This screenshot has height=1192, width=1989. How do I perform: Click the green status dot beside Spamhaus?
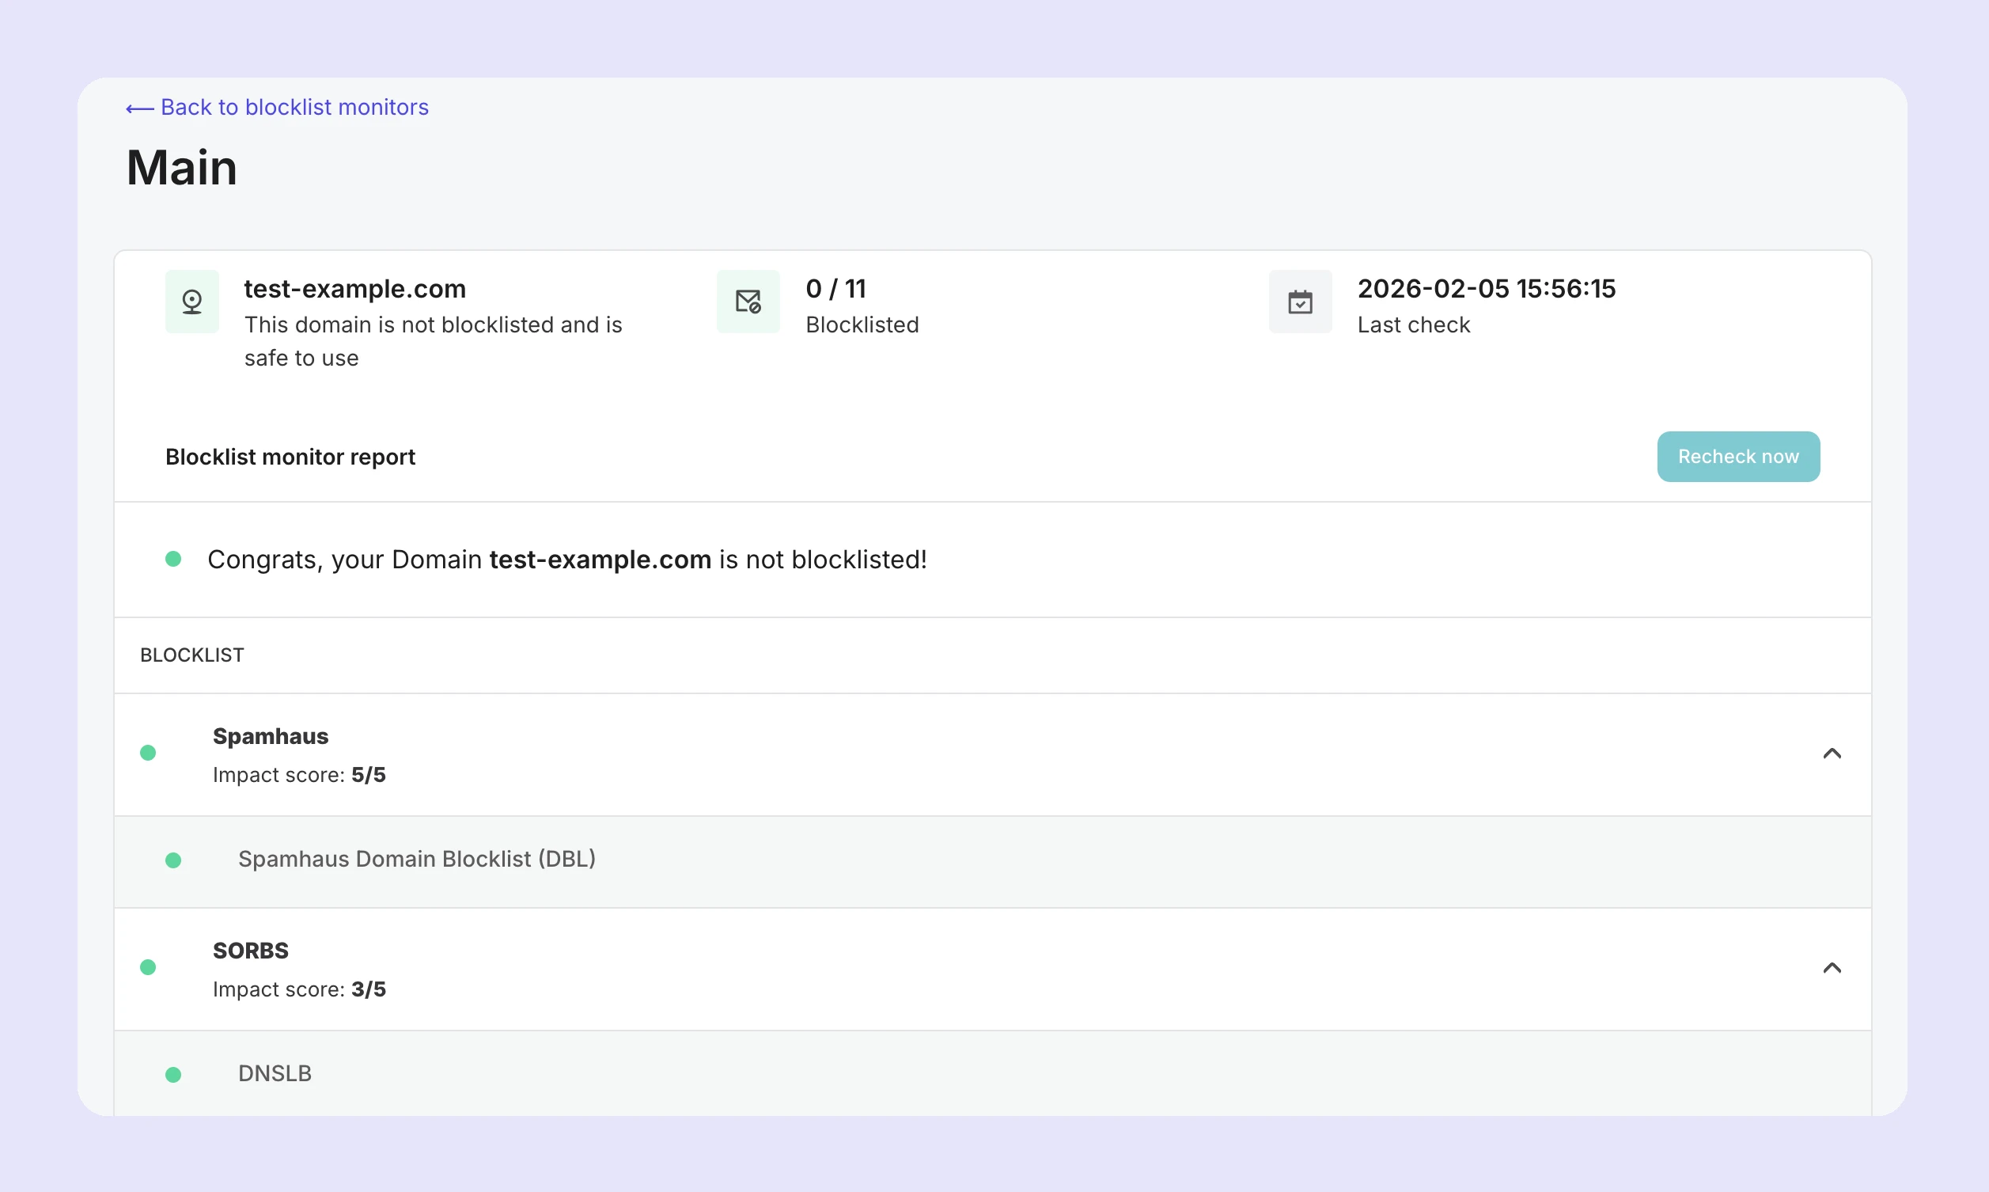(x=149, y=753)
